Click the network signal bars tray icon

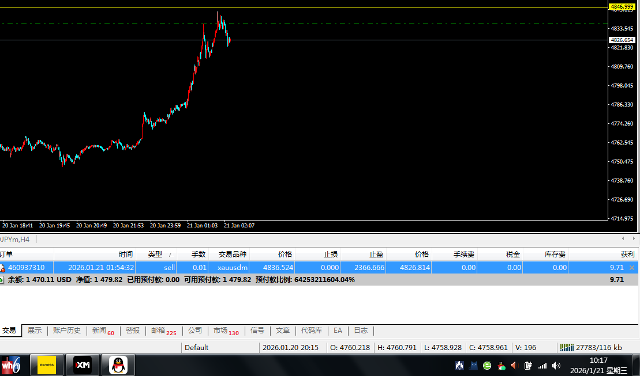[542, 365]
